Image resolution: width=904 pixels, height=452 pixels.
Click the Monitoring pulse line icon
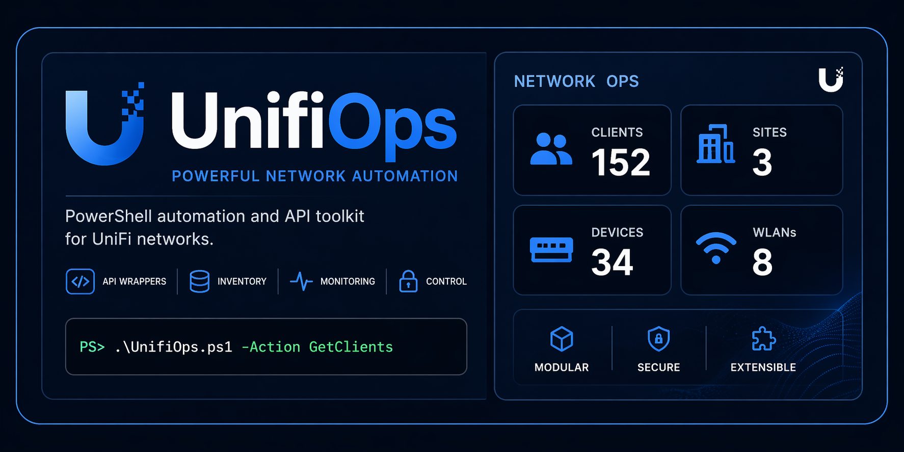coord(301,281)
